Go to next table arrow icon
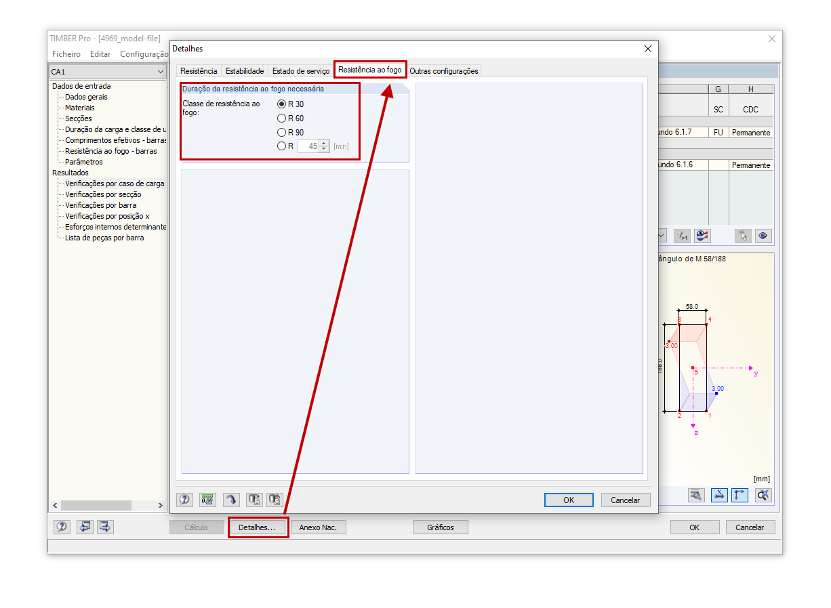Viewport: 831px width, 608px height. click(x=106, y=527)
